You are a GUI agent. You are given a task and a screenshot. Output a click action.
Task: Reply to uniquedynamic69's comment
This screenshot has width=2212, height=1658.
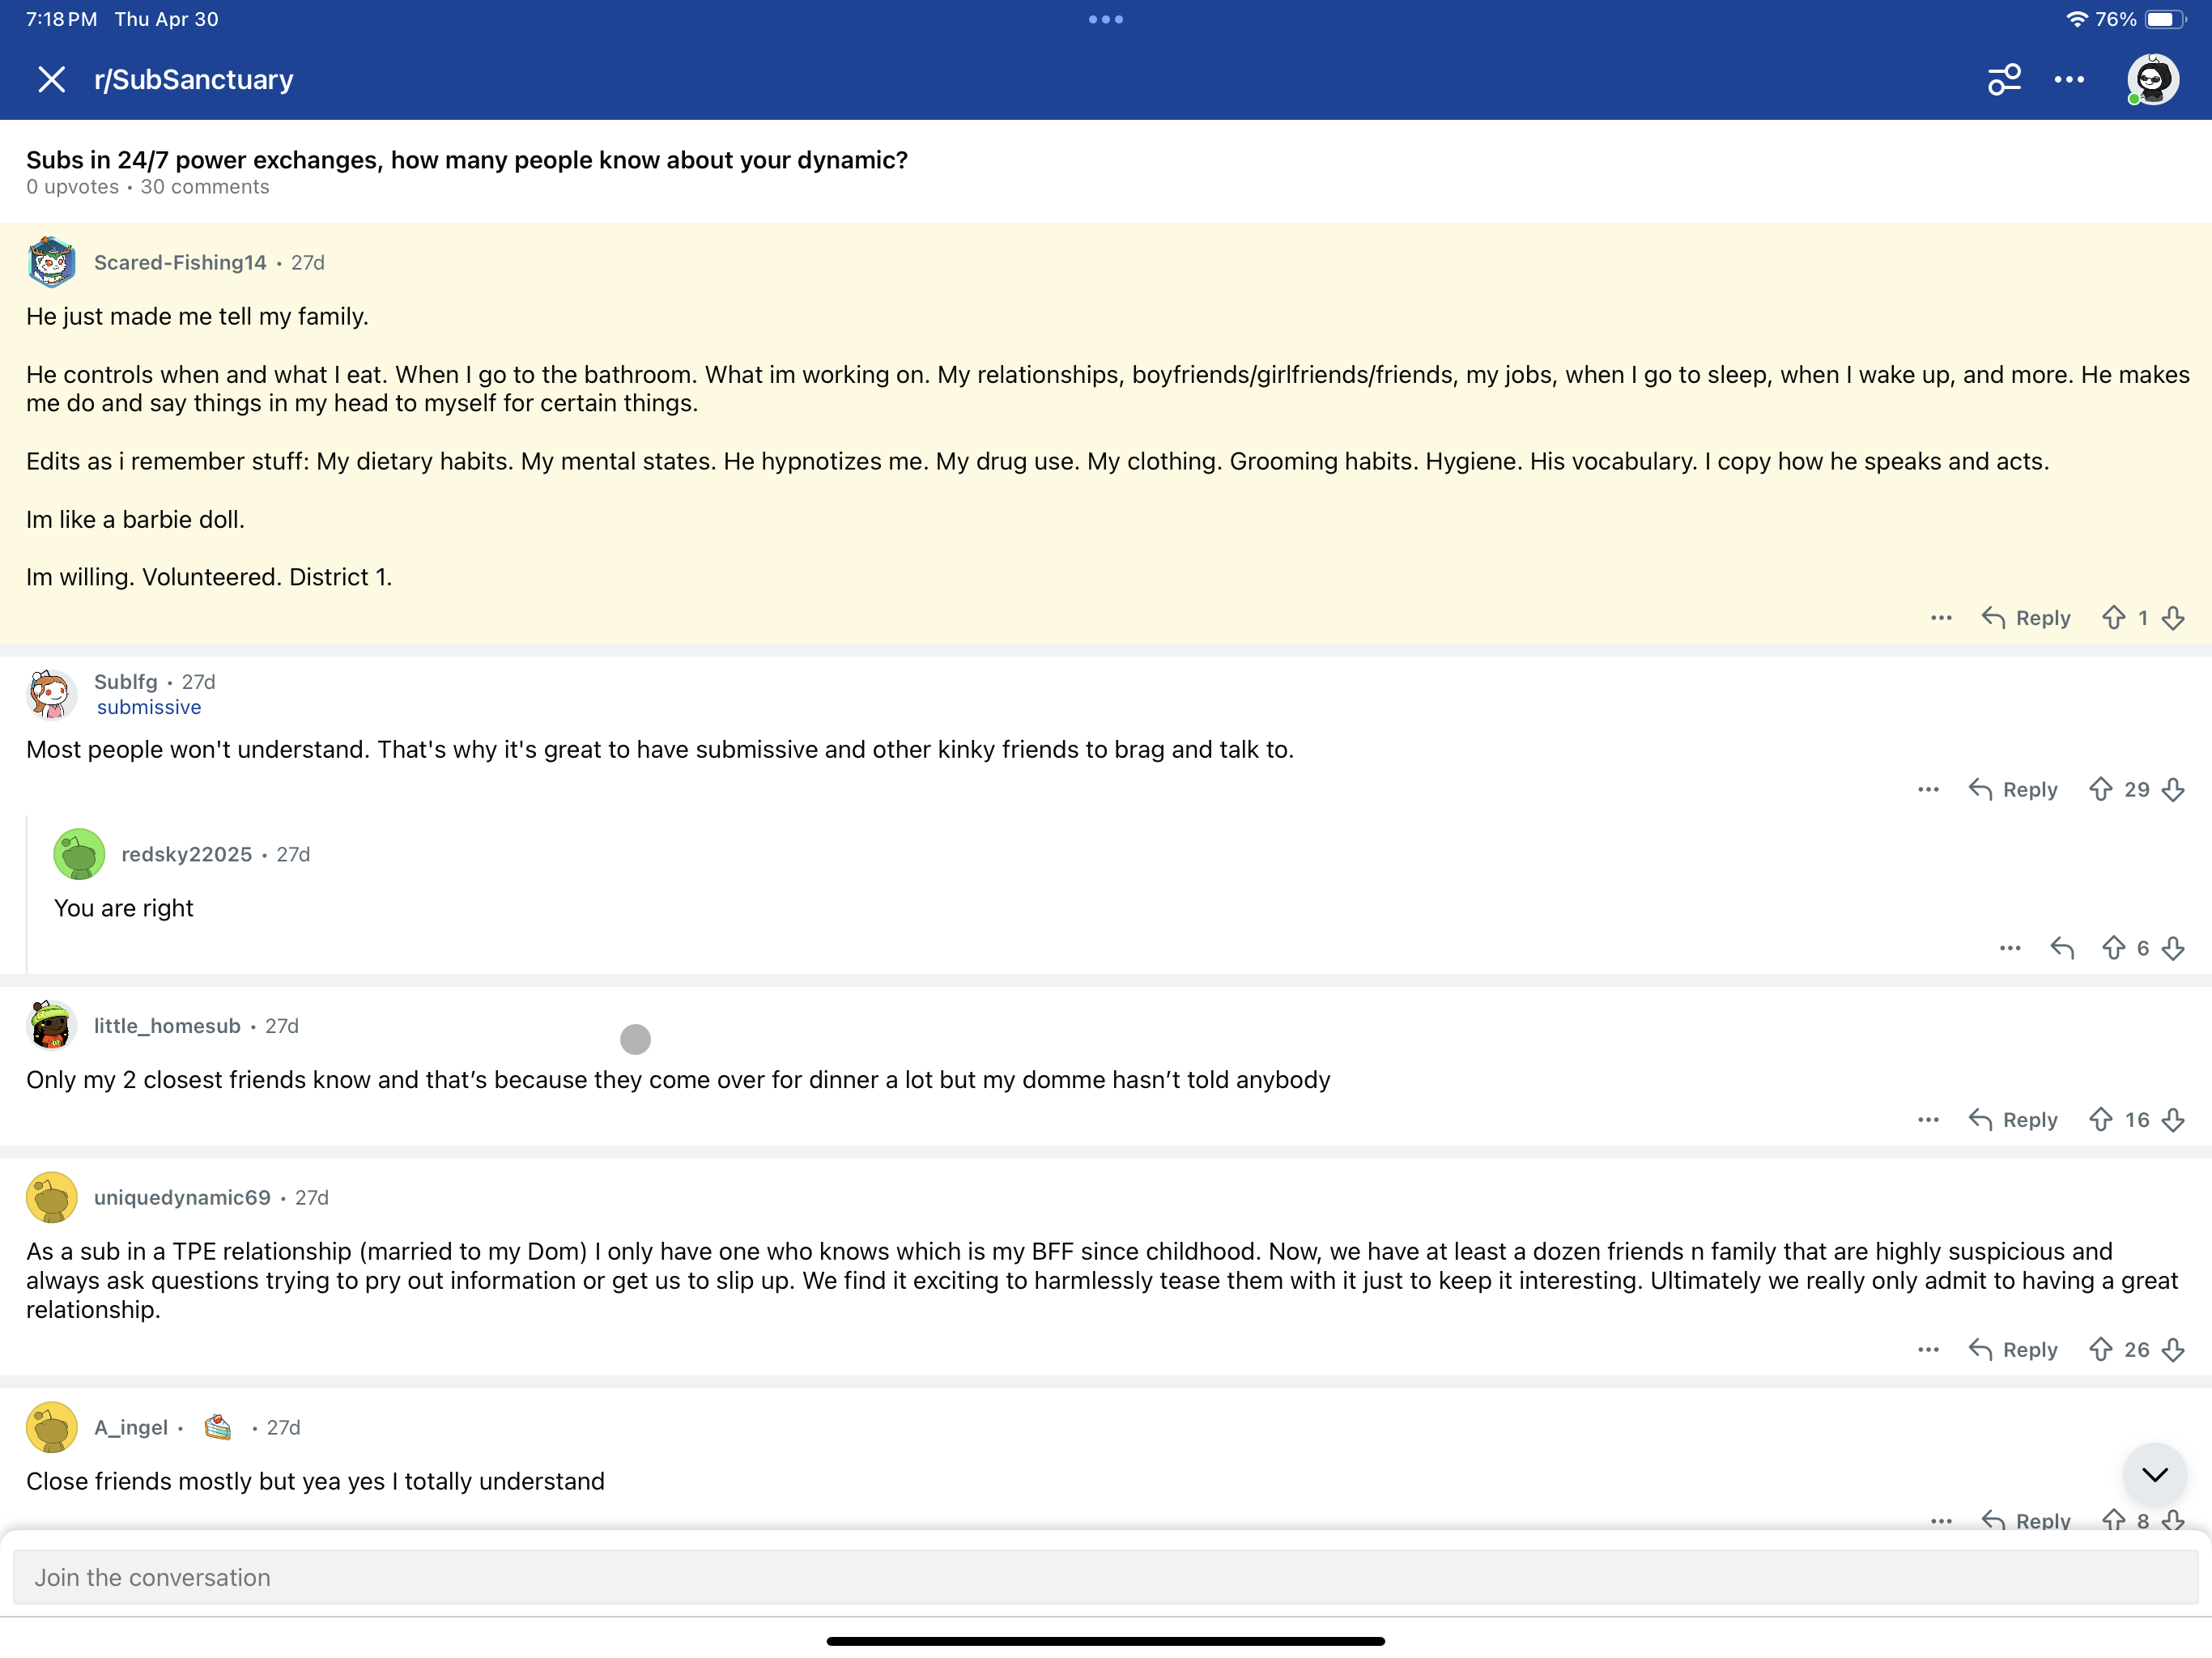pyautogui.click(x=2013, y=1350)
